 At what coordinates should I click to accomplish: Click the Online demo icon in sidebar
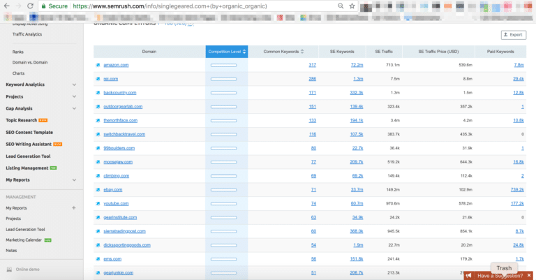pos(9,270)
